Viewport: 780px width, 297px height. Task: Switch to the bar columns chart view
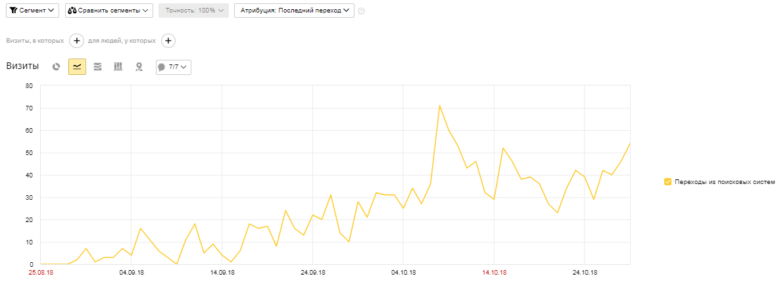pos(118,66)
